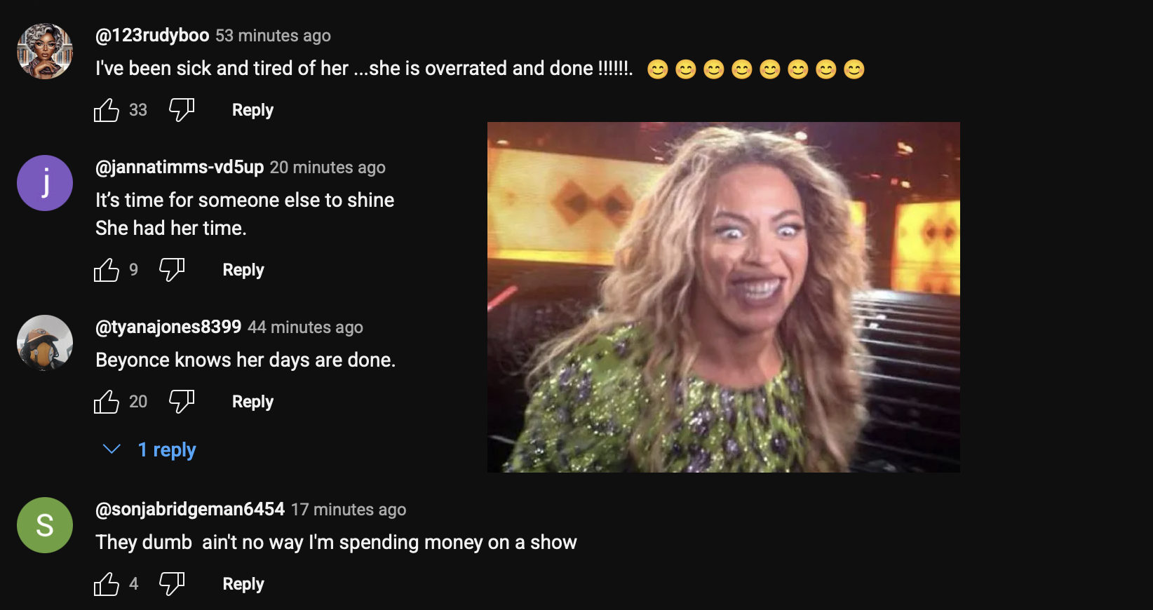Image resolution: width=1153 pixels, height=610 pixels.
Task: Like the comment by @jannatimms-vd5up
Action: [107, 270]
